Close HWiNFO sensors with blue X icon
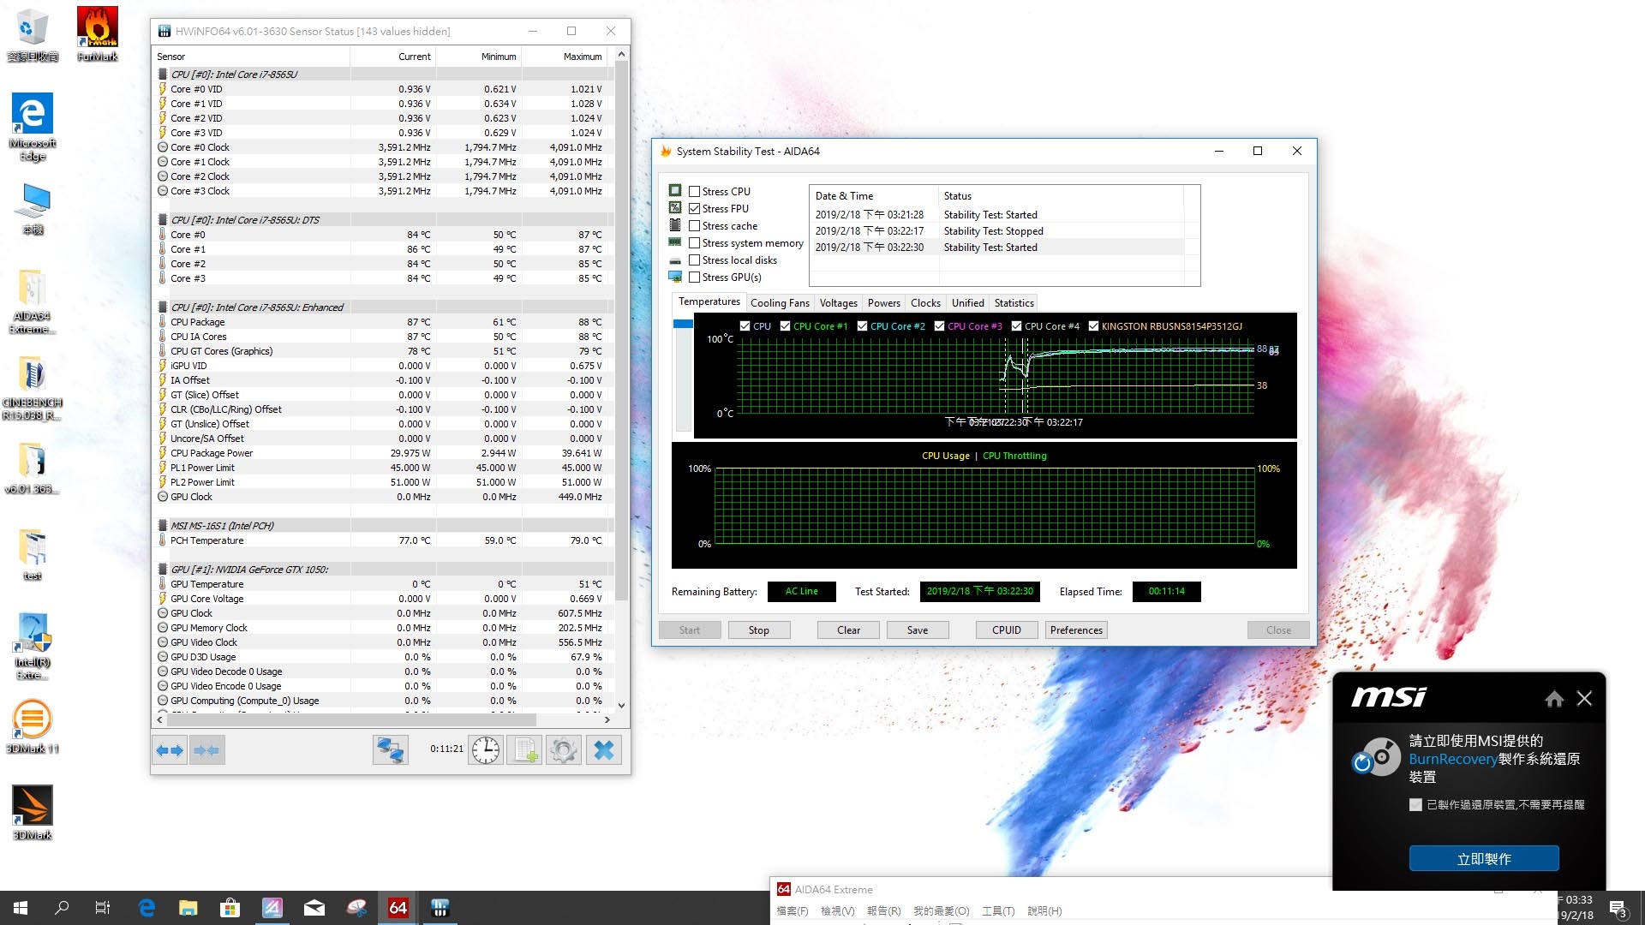1645x925 pixels. pyautogui.click(x=604, y=750)
